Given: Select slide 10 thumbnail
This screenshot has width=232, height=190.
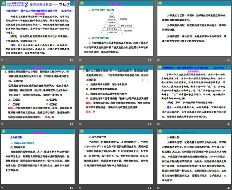Looking at the screenshot, I should [x=38, y=28].
